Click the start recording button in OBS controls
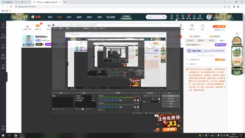Viewport: 245px width, 138px height. pyautogui.click(x=171, y=98)
